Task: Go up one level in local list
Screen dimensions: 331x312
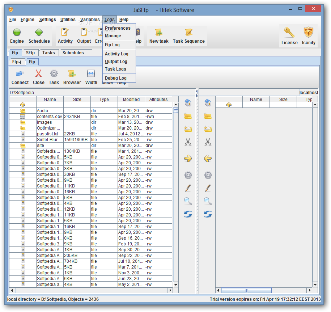Action: tap(22, 105)
